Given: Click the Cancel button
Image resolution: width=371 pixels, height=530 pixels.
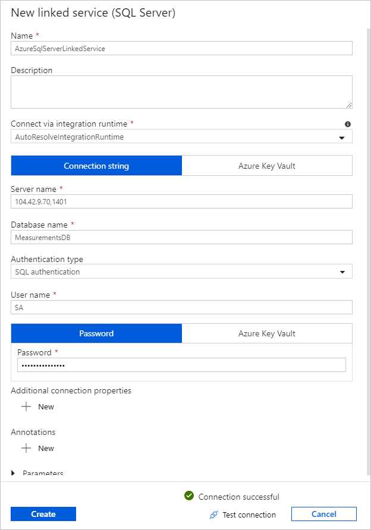Looking at the screenshot, I should [323, 514].
